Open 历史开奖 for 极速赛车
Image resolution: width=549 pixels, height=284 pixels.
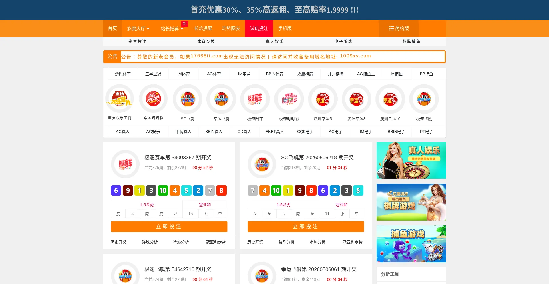tap(118, 242)
